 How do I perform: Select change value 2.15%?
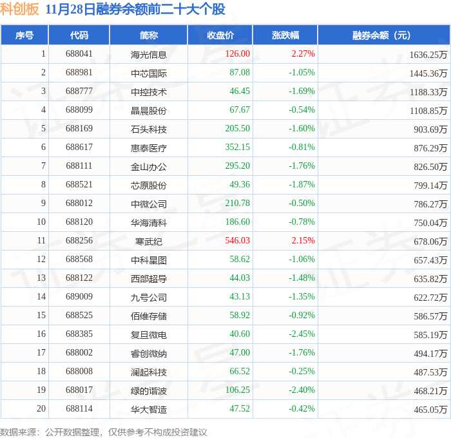[x=303, y=241]
